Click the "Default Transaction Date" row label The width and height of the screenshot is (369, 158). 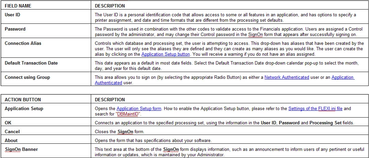tap(31, 63)
